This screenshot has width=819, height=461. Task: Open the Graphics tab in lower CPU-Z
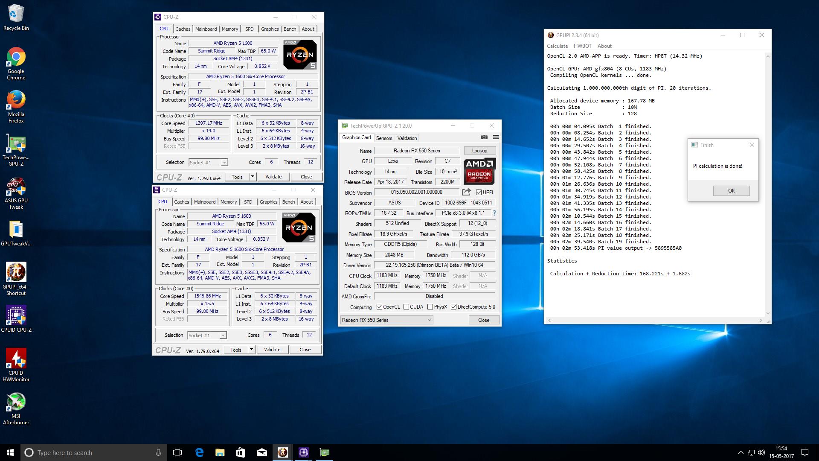268,202
